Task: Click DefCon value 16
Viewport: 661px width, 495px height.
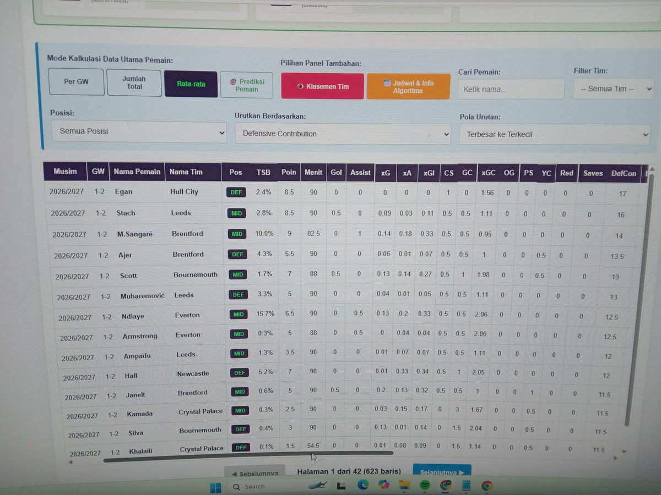Action: (x=621, y=215)
